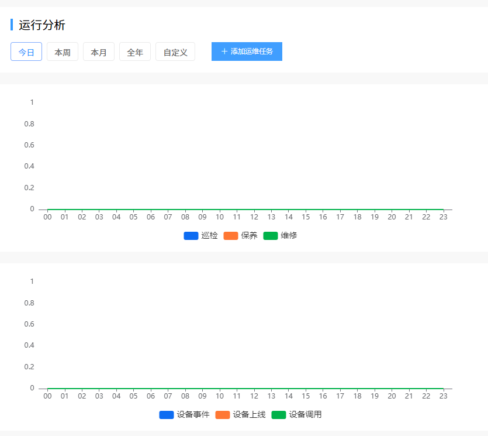This screenshot has height=436, width=488.
Task: Click the 添加运维任务 button
Action: (247, 52)
